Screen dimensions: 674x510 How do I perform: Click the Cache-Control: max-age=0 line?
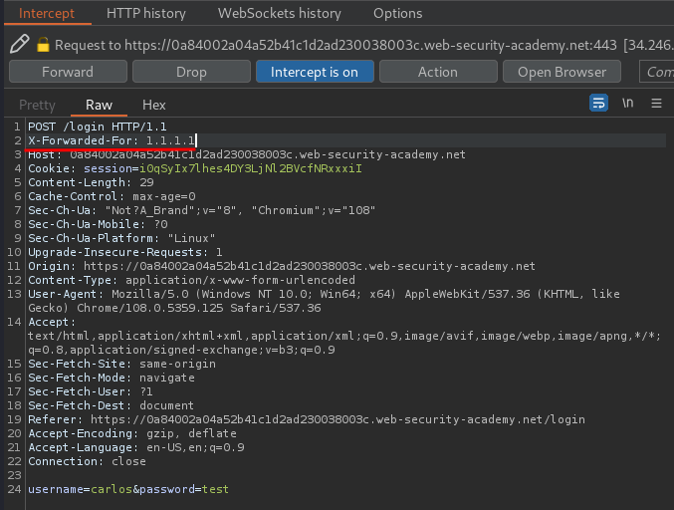[x=112, y=196]
